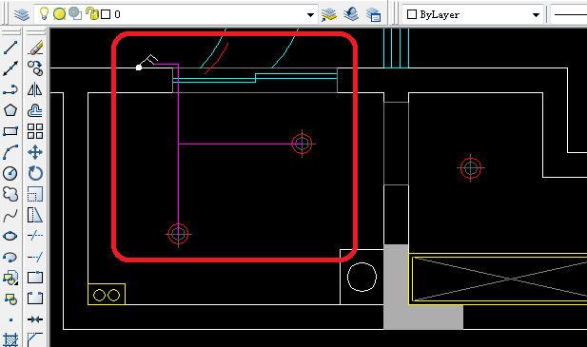Select the yellow box with two circles

[x=107, y=295]
